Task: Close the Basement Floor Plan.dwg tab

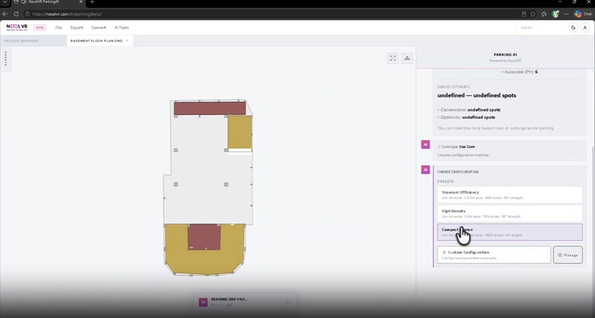Action: click(127, 41)
